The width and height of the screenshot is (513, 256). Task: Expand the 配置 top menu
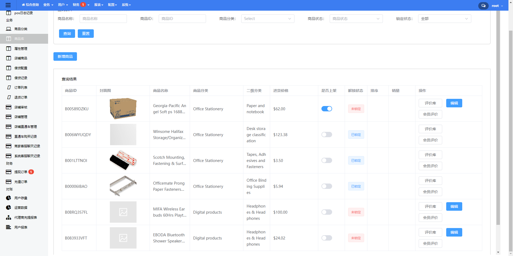click(112, 5)
